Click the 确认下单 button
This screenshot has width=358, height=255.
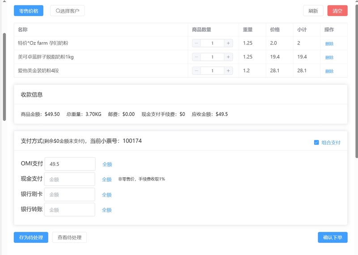pos(332,238)
